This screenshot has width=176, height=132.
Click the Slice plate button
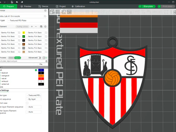click(x=148, y=6)
